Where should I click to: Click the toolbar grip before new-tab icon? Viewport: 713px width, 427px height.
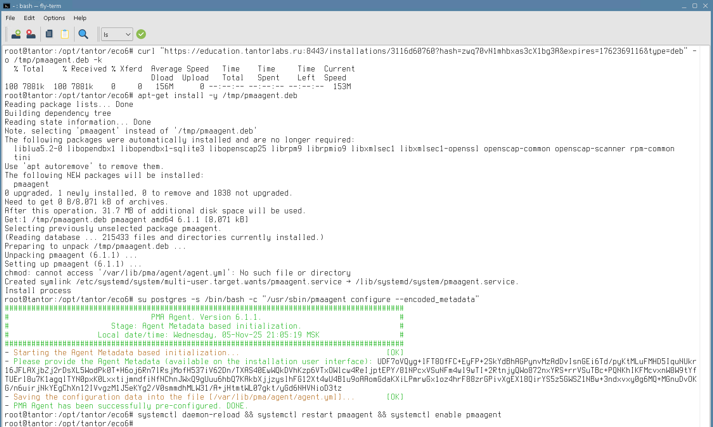click(7, 34)
